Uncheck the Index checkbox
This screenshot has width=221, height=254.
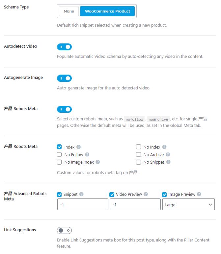click(x=59, y=147)
